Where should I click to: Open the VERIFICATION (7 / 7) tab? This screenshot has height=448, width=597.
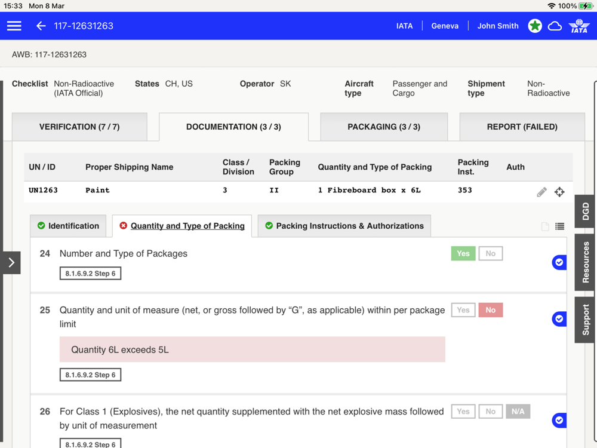[x=79, y=127]
